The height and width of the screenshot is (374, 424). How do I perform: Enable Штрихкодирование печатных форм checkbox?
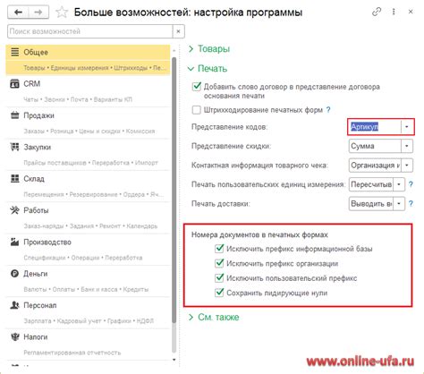tap(197, 110)
